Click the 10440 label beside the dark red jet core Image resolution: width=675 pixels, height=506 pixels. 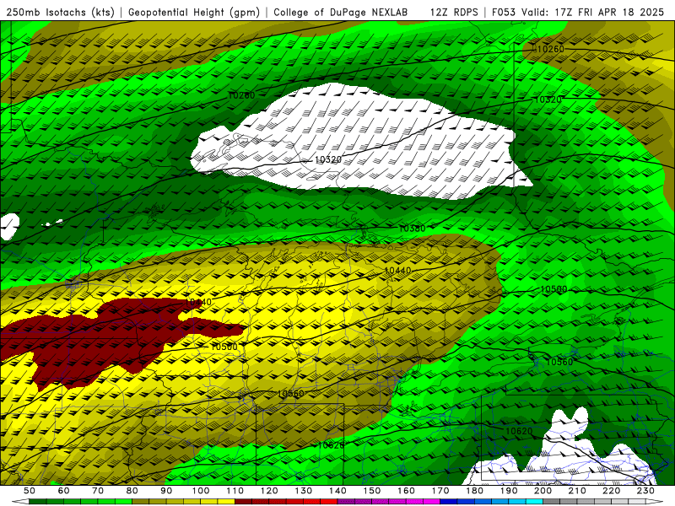pyautogui.click(x=198, y=303)
